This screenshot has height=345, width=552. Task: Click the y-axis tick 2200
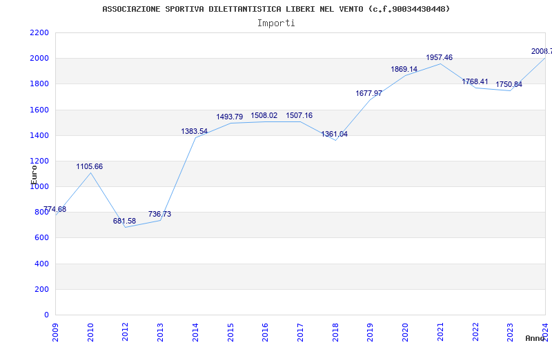pyautogui.click(x=39, y=32)
